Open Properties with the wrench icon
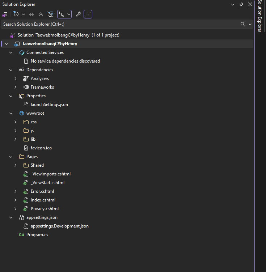The height and width of the screenshot is (272, 266). 78,14
